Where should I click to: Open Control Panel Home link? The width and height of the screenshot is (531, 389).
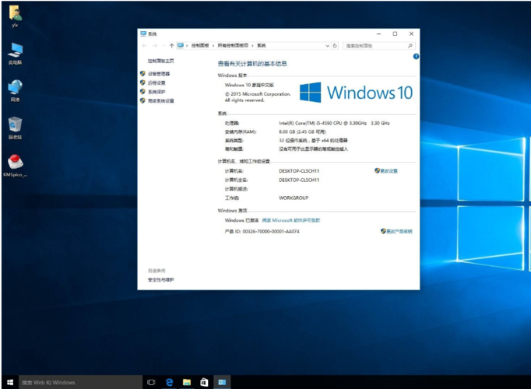[161, 61]
